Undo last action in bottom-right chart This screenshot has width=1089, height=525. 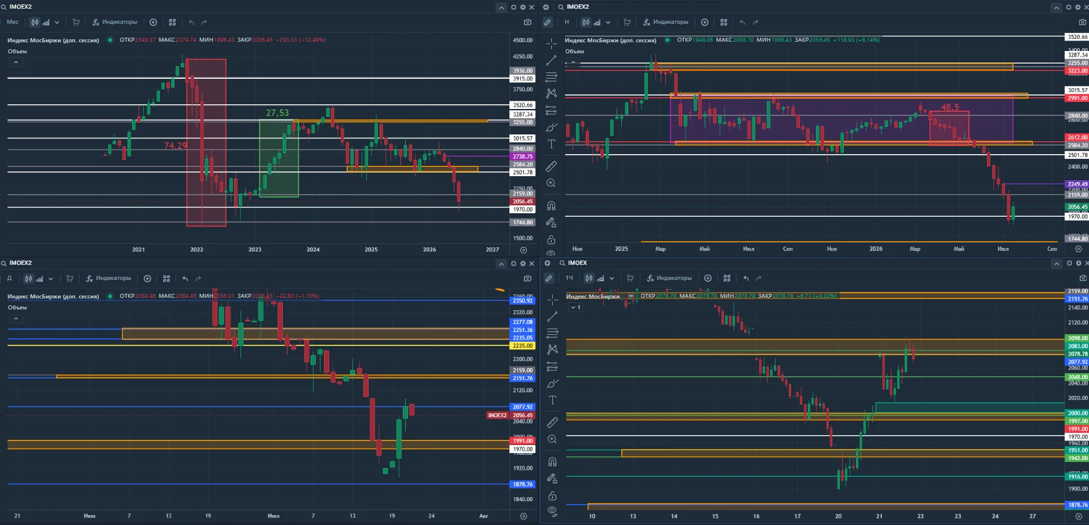click(x=746, y=278)
